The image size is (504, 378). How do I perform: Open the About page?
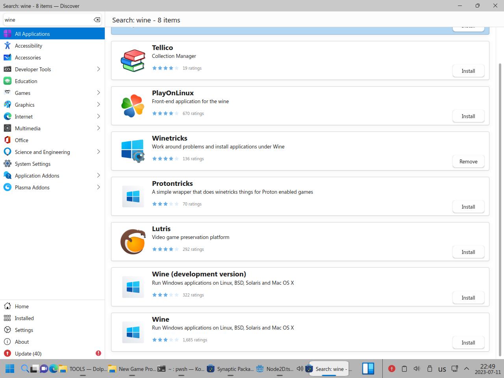pos(52,342)
